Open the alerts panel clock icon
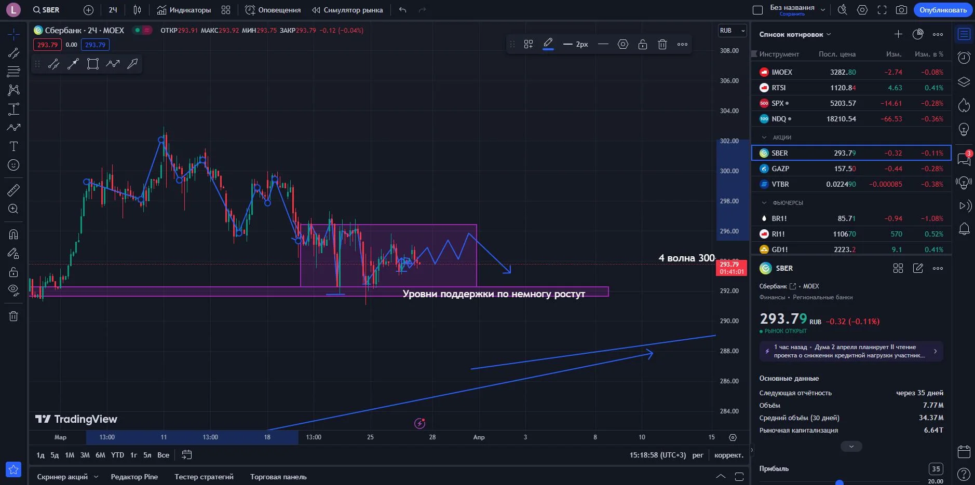This screenshot has height=485, width=975. point(964,58)
